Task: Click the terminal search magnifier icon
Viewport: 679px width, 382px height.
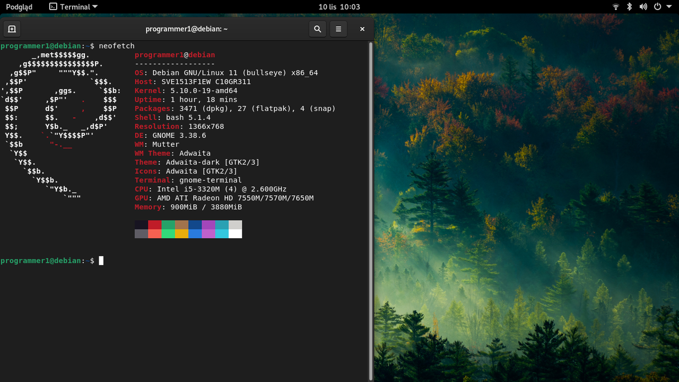Action: [x=317, y=29]
